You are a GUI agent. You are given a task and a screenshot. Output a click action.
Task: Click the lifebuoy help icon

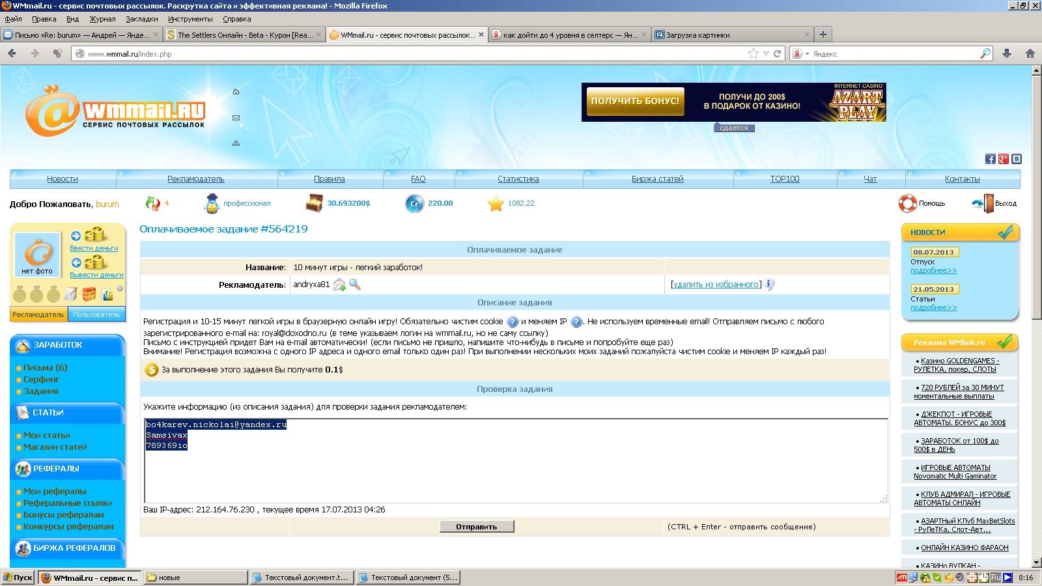tap(907, 204)
